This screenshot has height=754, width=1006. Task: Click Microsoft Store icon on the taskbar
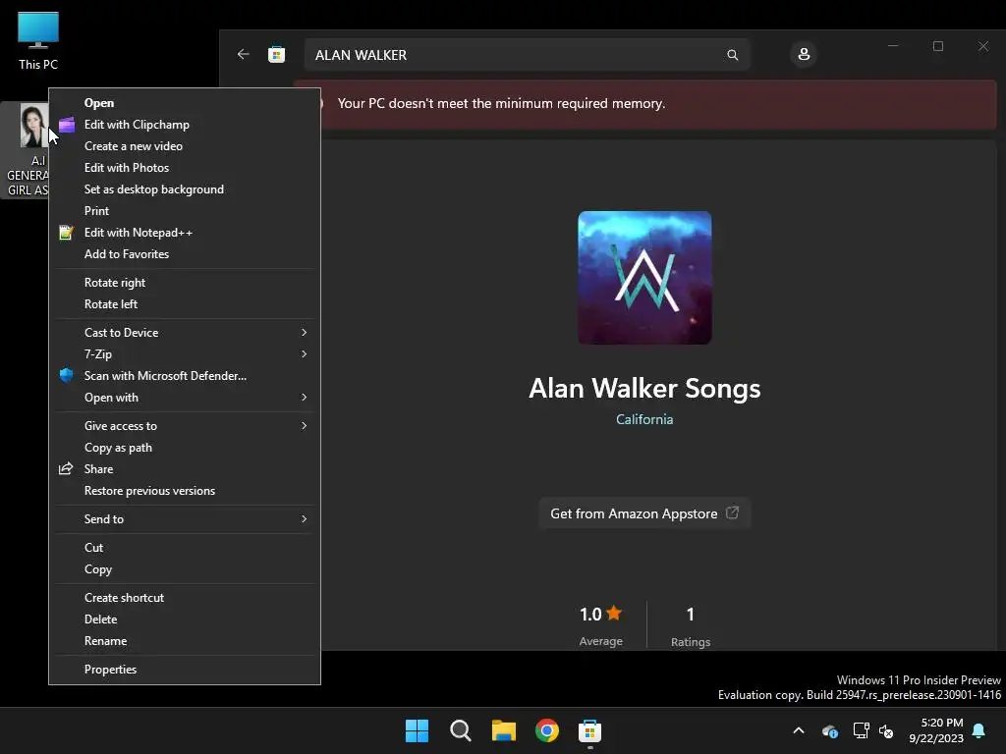click(x=589, y=730)
